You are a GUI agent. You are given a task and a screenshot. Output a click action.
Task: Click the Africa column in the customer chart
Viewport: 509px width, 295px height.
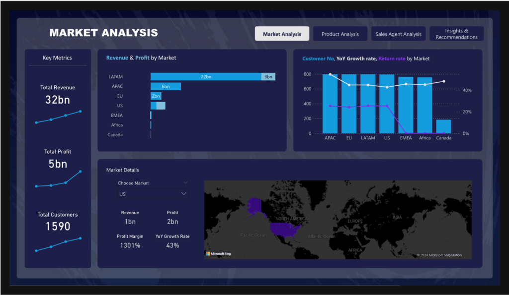point(424,105)
